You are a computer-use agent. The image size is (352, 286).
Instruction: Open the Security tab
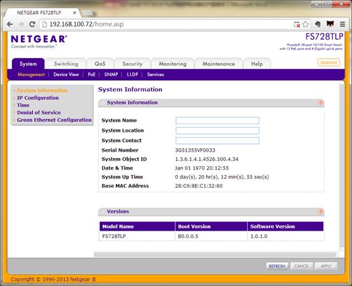(132, 64)
